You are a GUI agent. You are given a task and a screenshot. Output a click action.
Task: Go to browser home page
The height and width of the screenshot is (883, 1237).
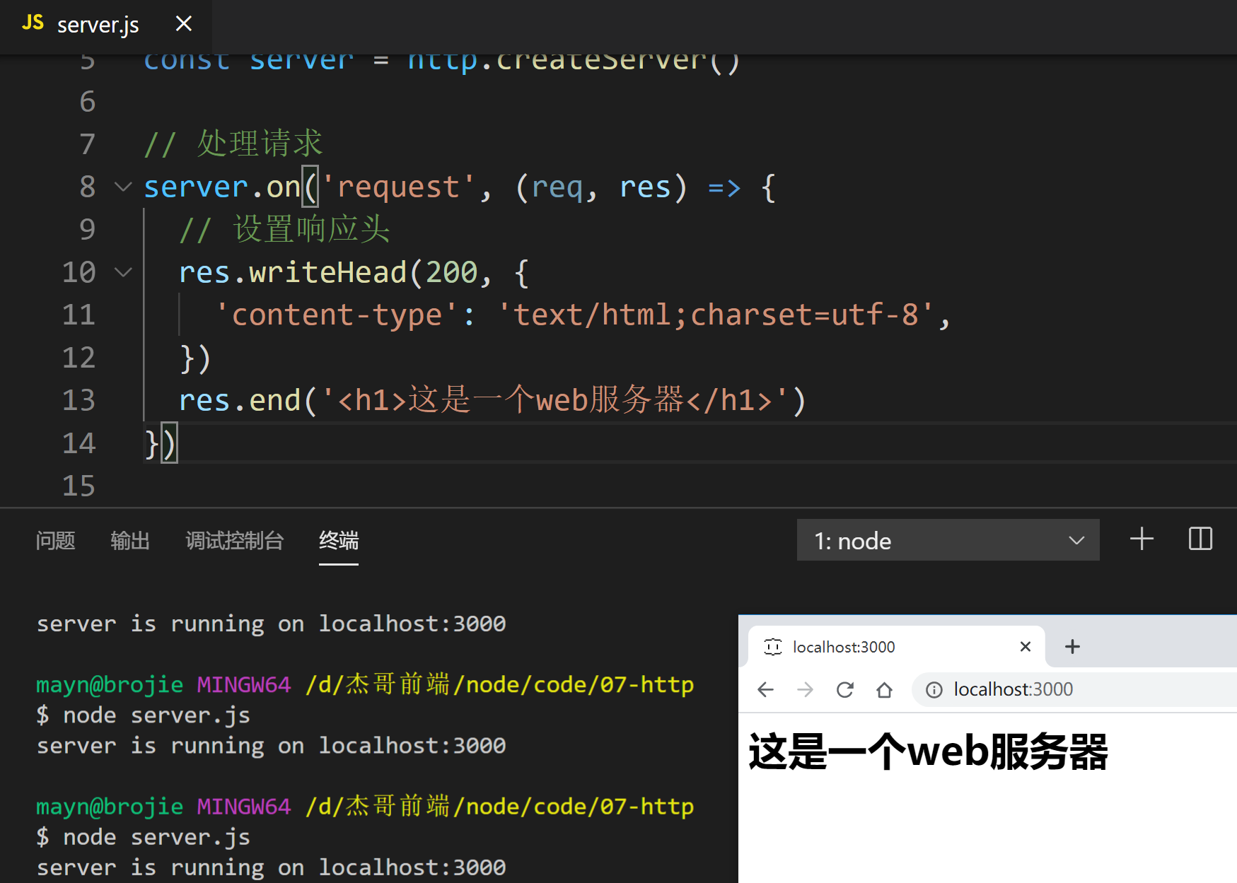tap(884, 689)
